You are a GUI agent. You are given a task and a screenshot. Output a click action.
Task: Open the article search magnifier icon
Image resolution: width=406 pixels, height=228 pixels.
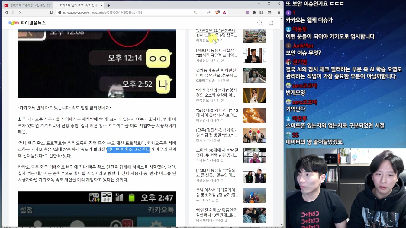click(260, 23)
